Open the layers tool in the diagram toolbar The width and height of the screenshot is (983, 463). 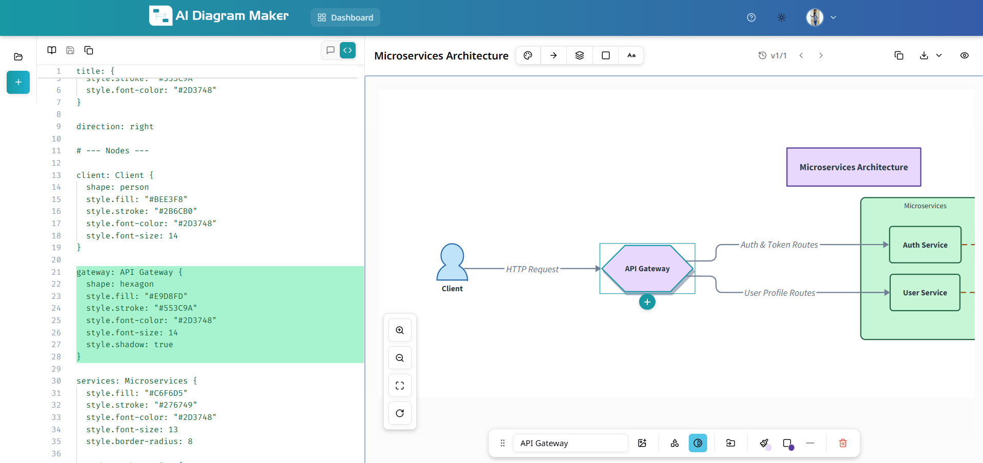pyautogui.click(x=579, y=55)
